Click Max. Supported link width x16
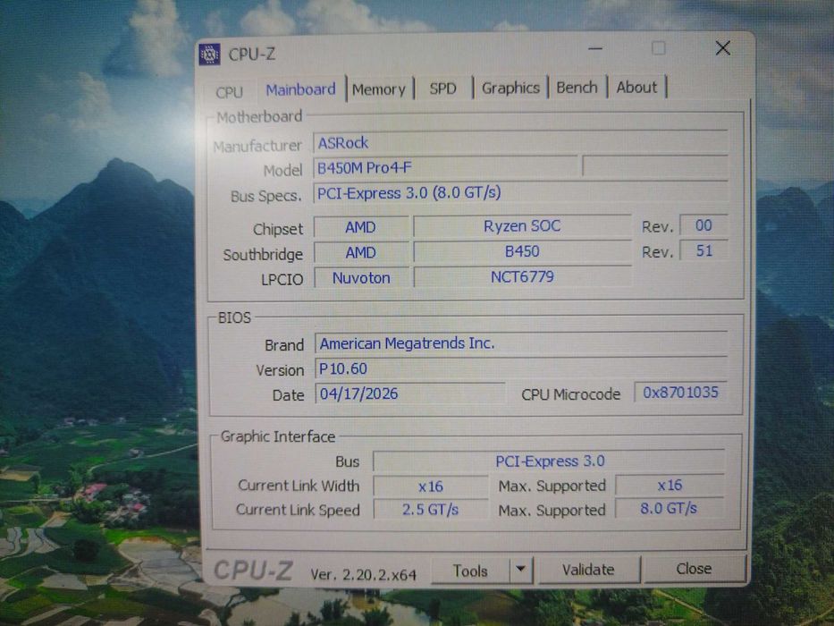 pyautogui.click(x=670, y=485)
